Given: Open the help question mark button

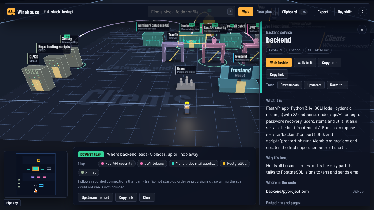Looking at the screenshot, I should 363,12.
